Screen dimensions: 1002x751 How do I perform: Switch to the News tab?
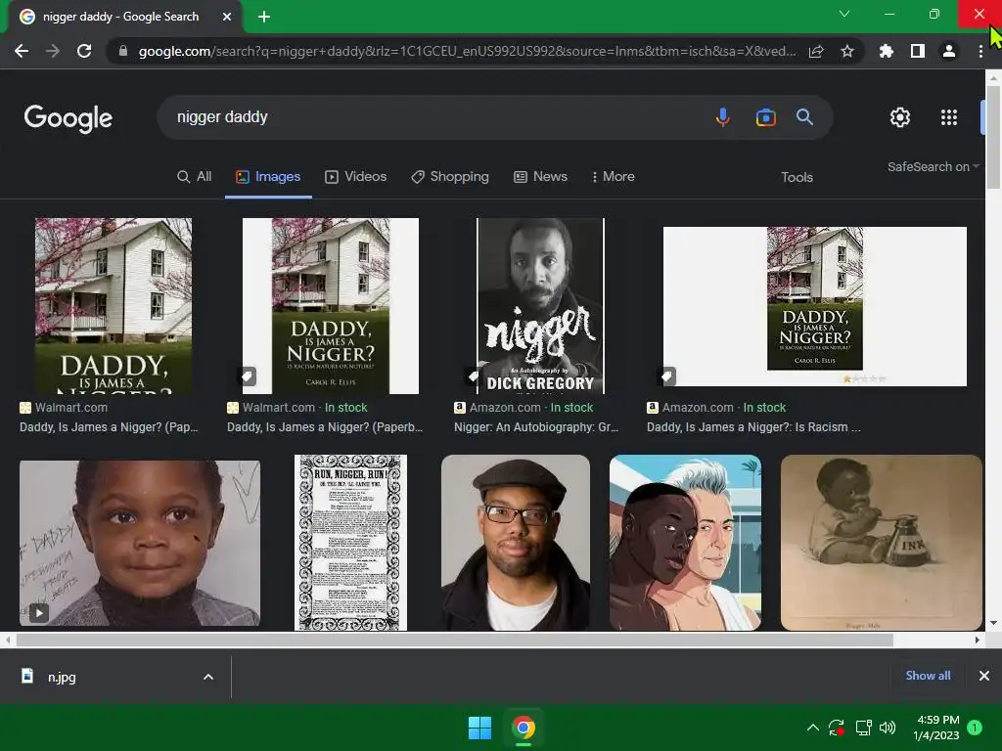click(540, 177)
